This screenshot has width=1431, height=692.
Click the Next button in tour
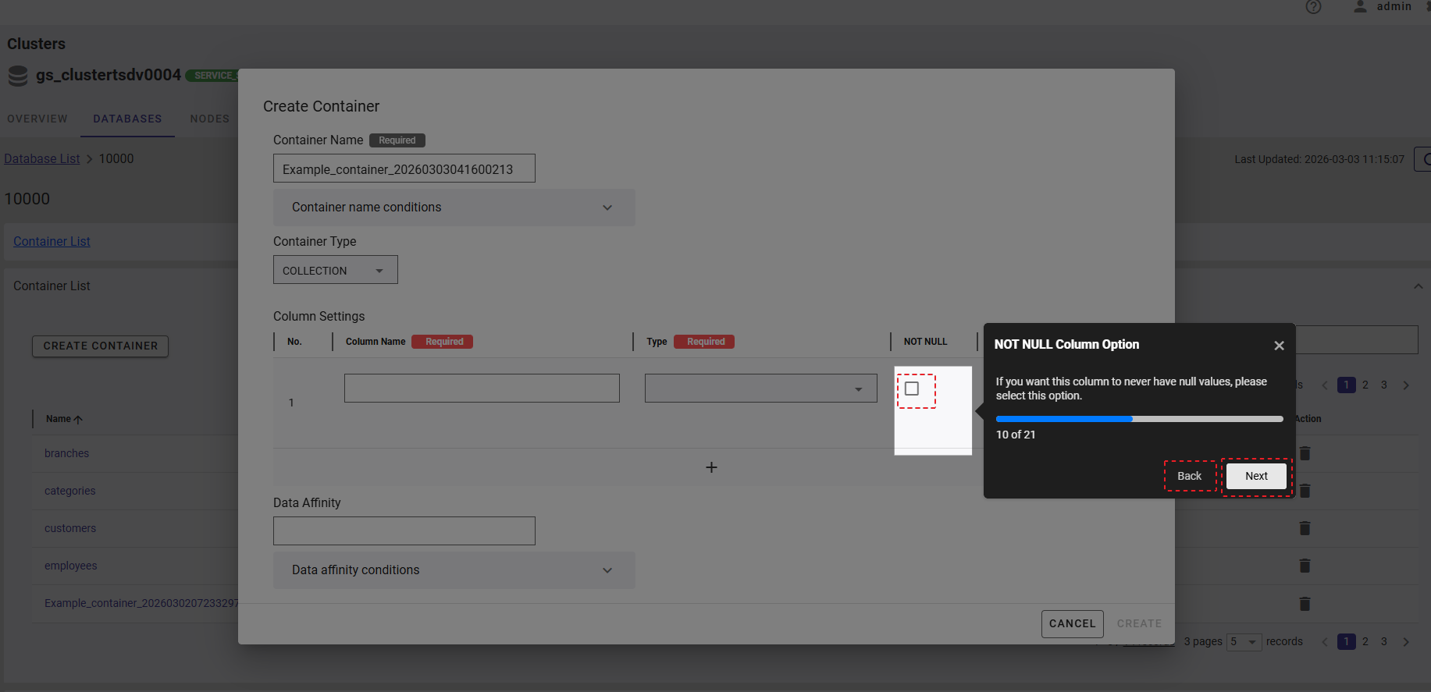(1256, 476)
